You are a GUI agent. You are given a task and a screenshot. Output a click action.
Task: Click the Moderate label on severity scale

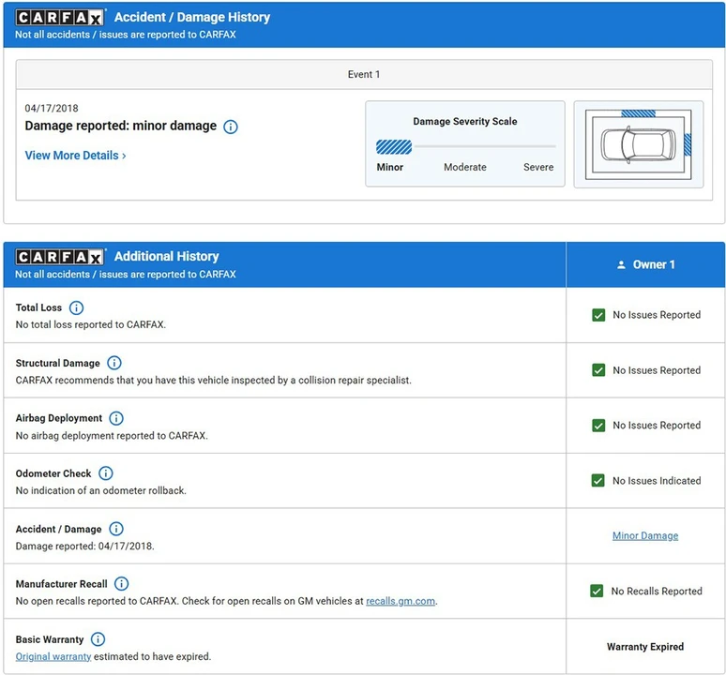(x=465, y=167)
